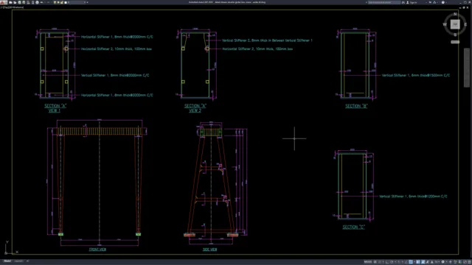Viewport: 472px width, 265px height.
Task: Click the New drawing icon
Action: tap(10, 2)
